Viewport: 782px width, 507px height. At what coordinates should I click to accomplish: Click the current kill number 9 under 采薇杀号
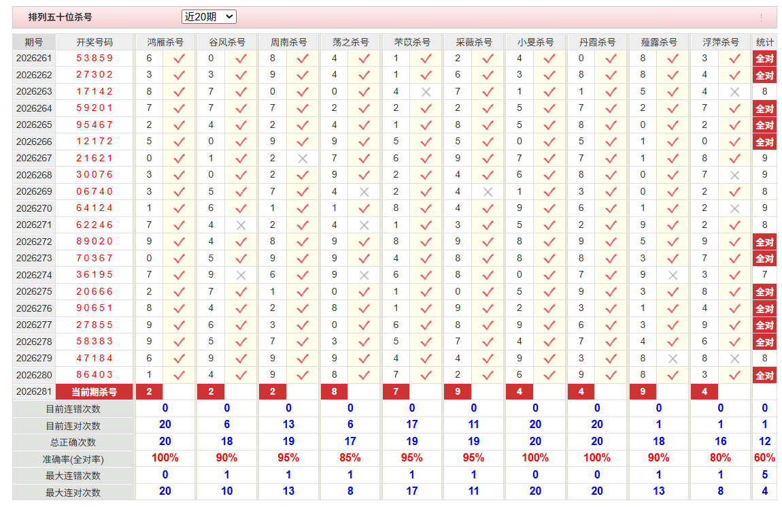[458, 392]
